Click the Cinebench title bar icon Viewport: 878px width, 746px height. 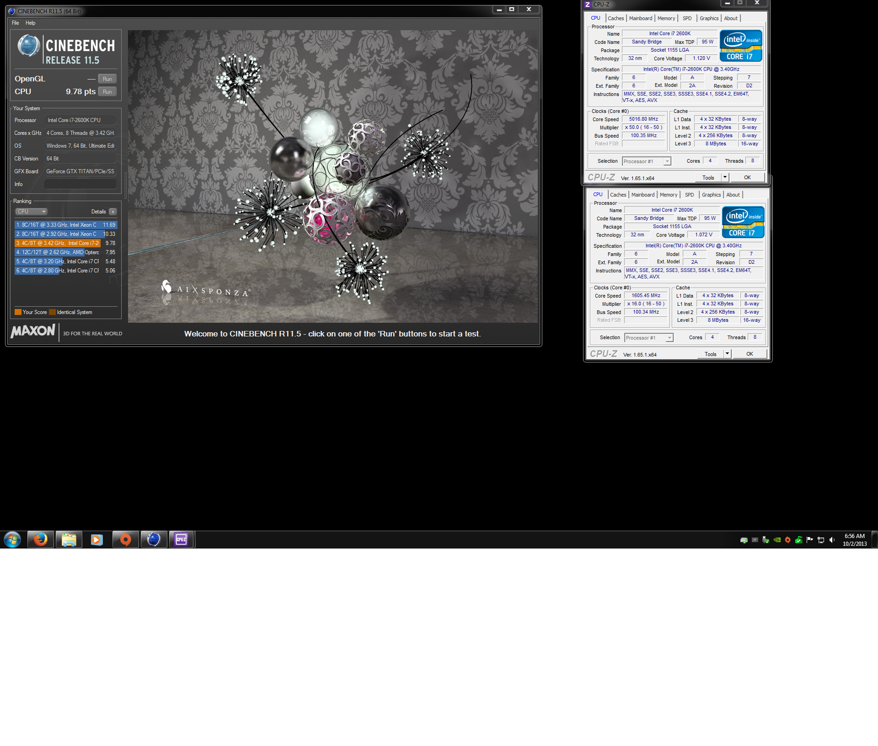pyautogui.click(x=12, y=11)
